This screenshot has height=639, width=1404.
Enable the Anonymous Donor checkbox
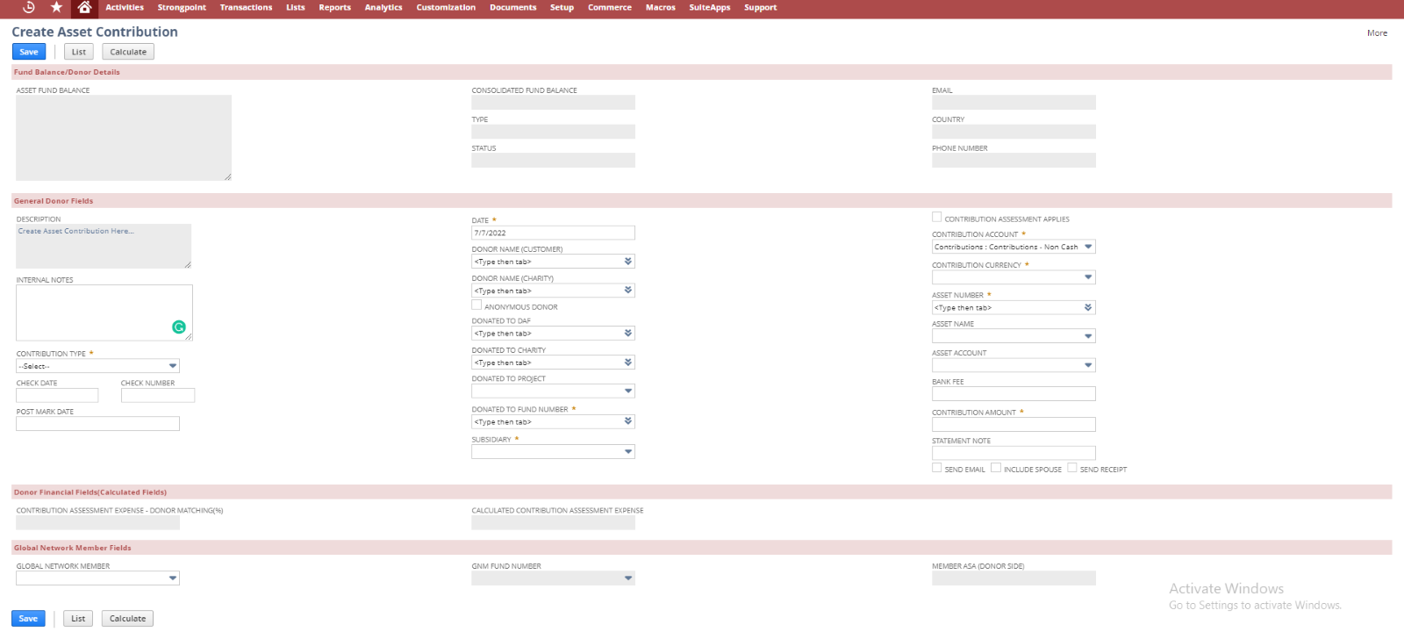(x=476, y=305)
